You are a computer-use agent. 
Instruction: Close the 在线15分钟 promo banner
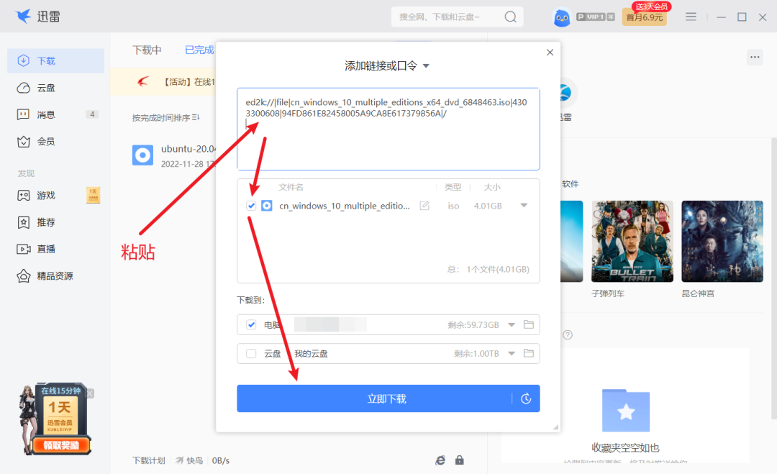coord(90,393)
